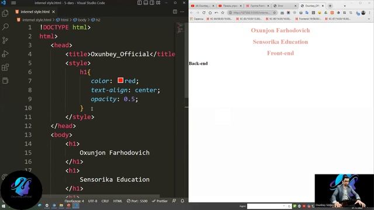Go to browser home page

(210, 13)
